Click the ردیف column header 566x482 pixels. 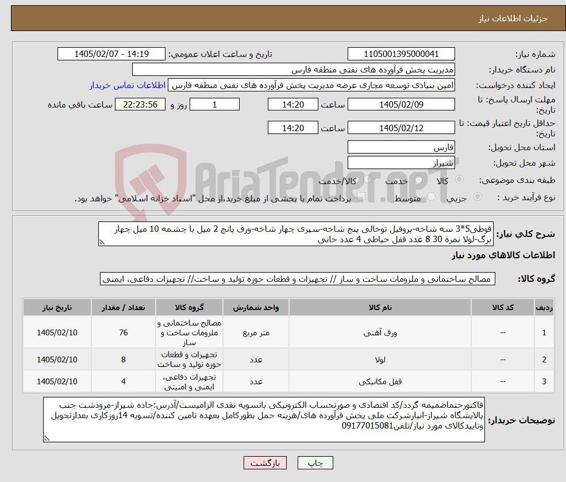544,308
